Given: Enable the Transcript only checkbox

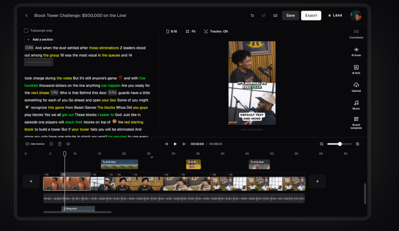Looking at the screenshot, I should click(x=26, y=31).
